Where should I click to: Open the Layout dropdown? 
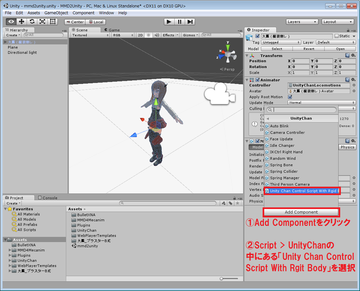338,22
